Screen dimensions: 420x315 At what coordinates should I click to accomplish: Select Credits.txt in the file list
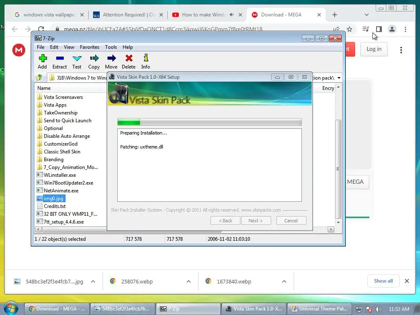click(55, 206)
